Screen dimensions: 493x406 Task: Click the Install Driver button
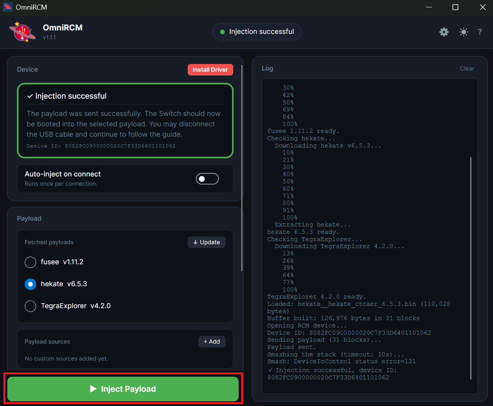tap(210, 70)
